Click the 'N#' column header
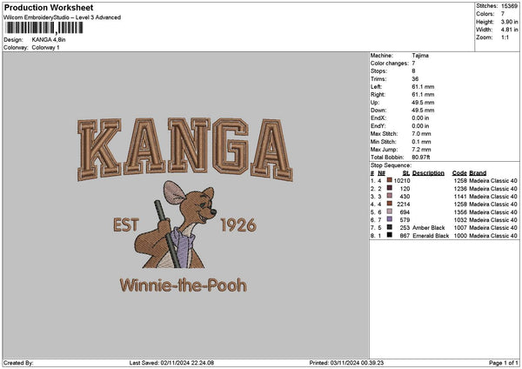The height and width of the screenshot is (369, 522). (381, 173)
